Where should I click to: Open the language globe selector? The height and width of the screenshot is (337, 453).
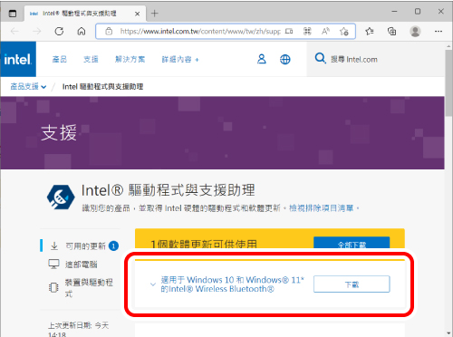click(x=285, y=59)
